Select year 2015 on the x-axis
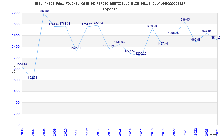The height and width of the screenshot is (137, 220). (x=120, y=131)
